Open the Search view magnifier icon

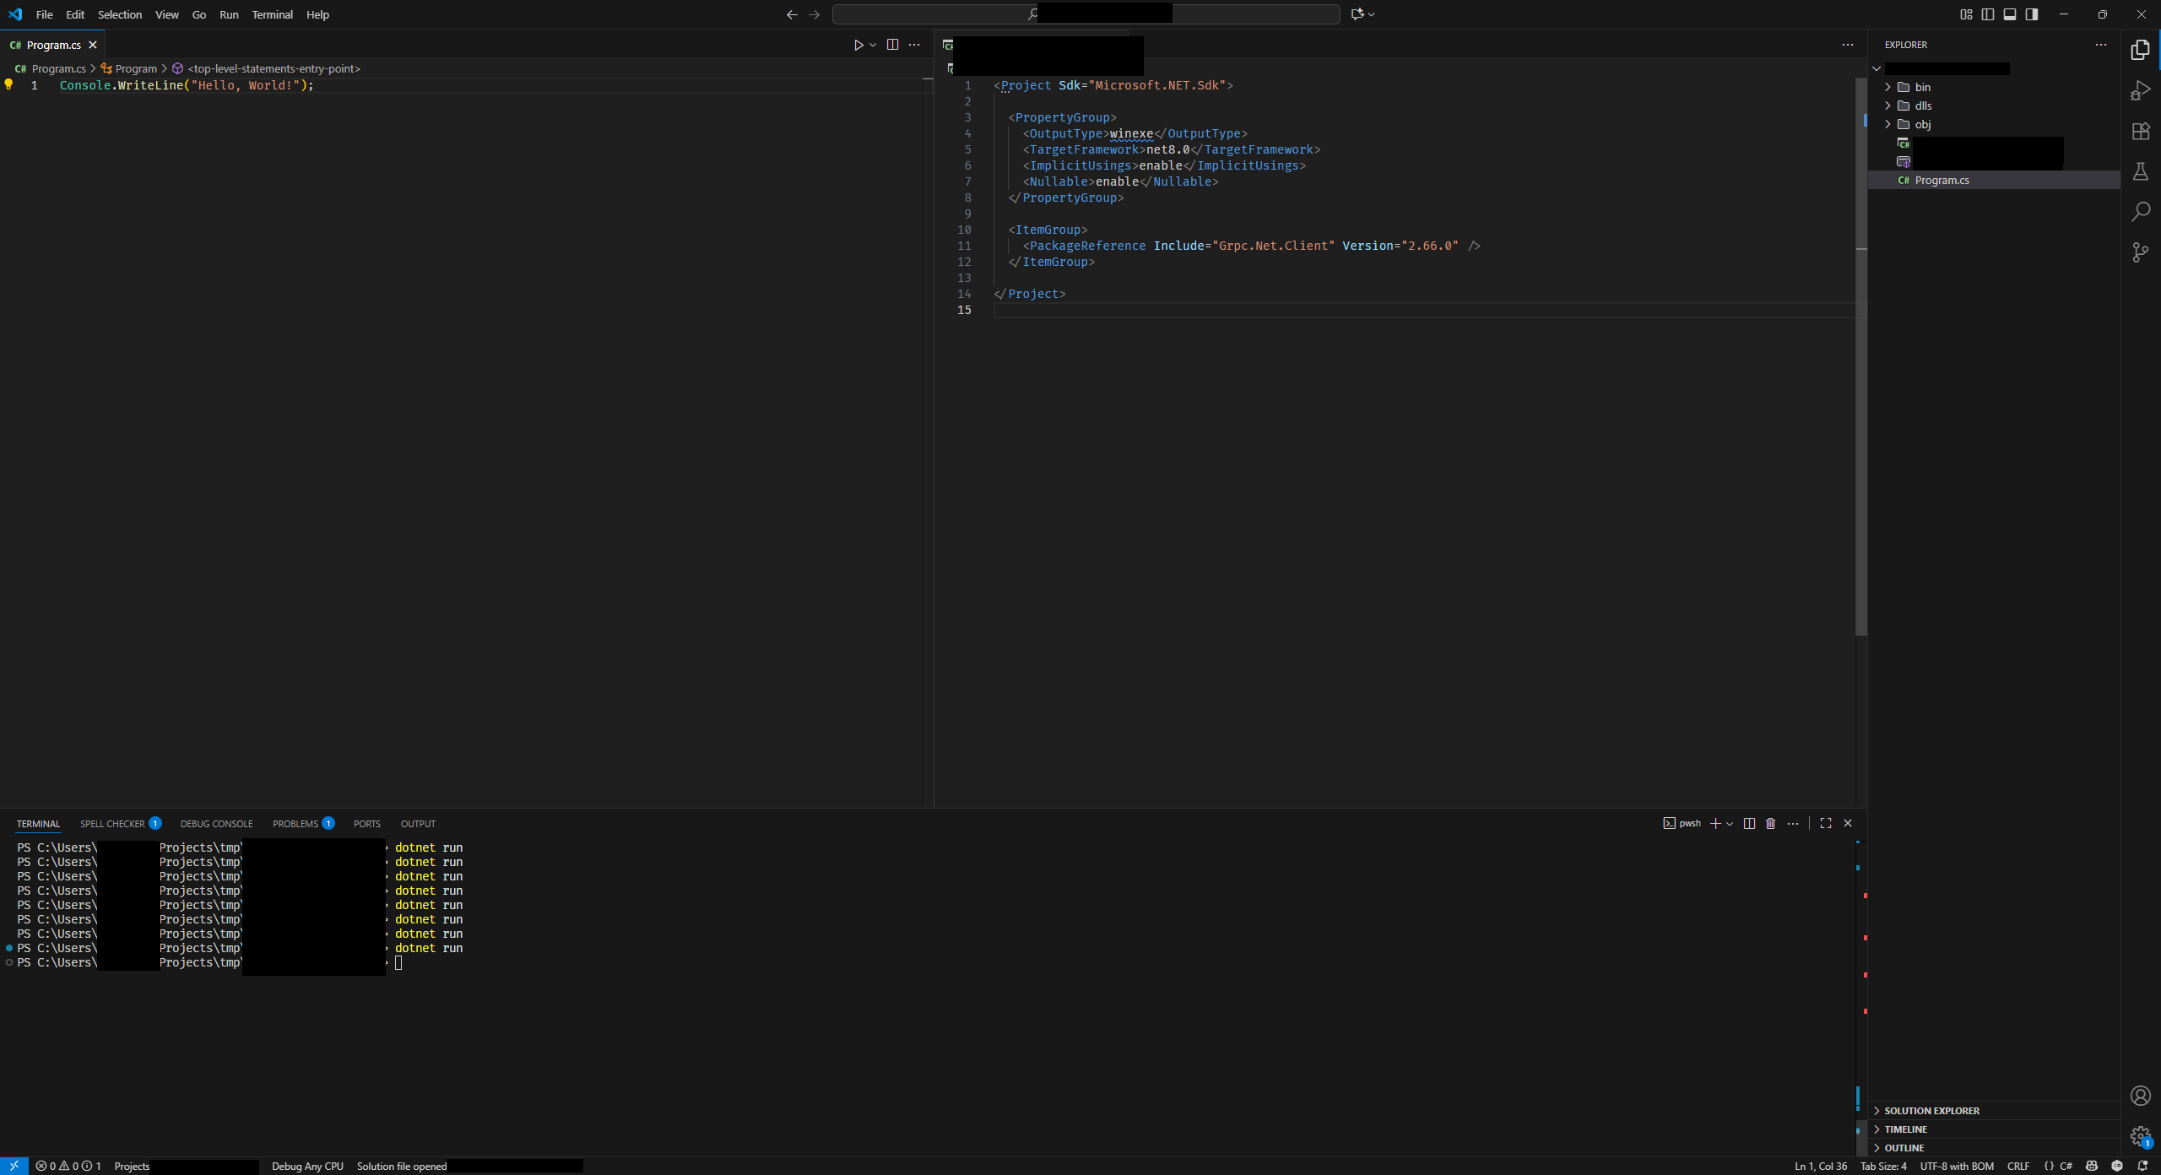[x=2140, y=212]
